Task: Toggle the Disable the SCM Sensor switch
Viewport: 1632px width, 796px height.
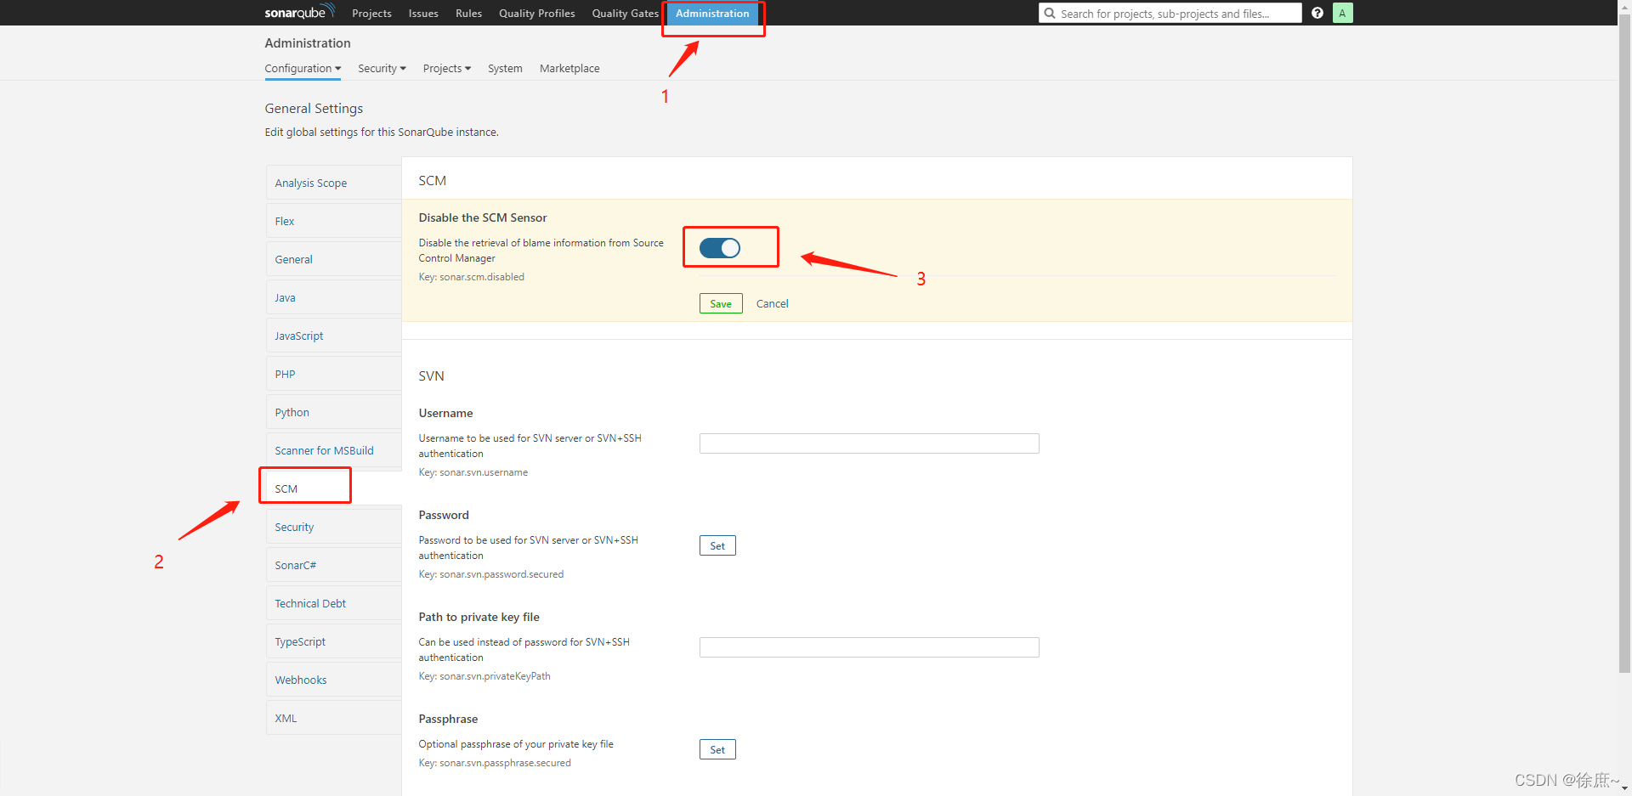Action: click(720, 248)
